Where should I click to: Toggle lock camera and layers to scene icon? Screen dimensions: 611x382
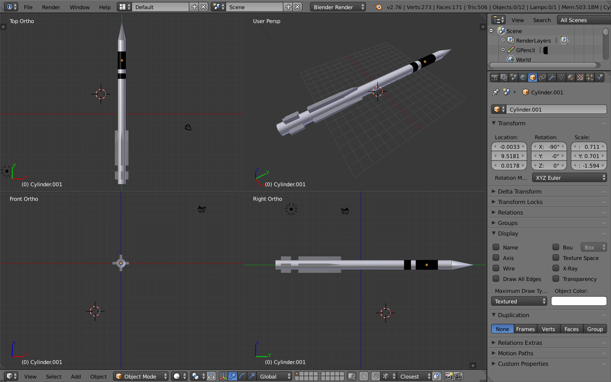point(352,376)
